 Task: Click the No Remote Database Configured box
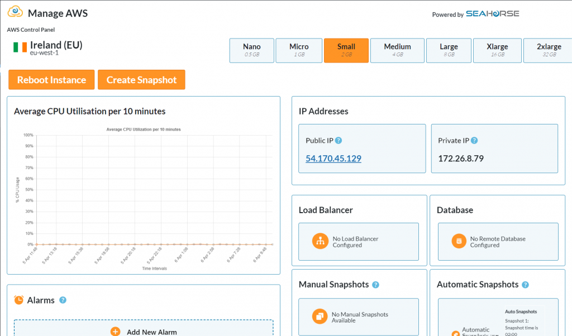[x=498, y=242]
